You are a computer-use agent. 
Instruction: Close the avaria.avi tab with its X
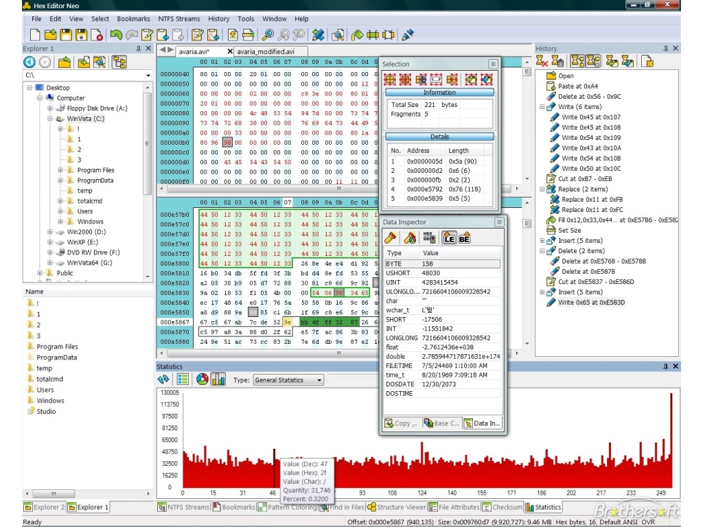click(230, 51)
